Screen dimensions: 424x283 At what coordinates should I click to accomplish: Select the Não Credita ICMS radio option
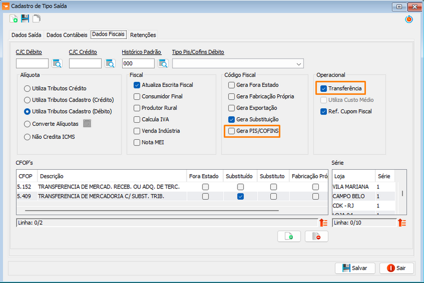tap(27, 137)
